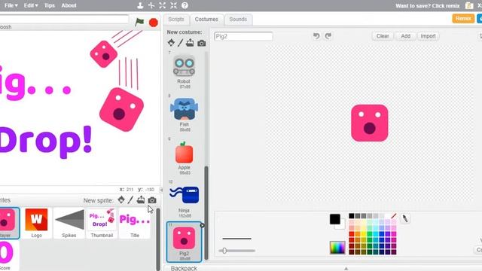Select the Apple costume thumbnail

184,157
